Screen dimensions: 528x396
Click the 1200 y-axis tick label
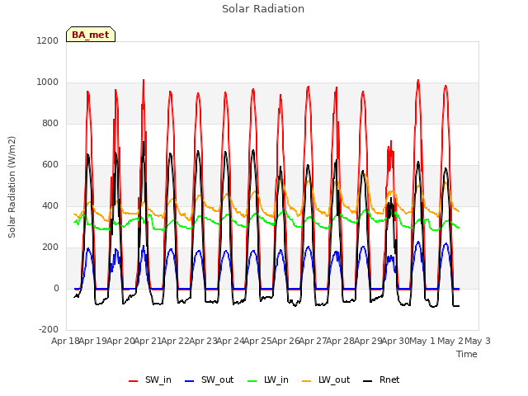48,40
